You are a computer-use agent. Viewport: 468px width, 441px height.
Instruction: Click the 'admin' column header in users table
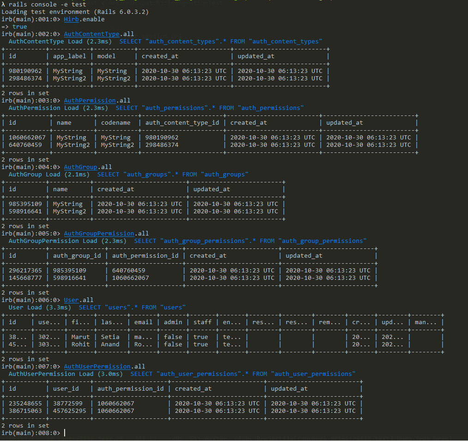tap(173, 322)
